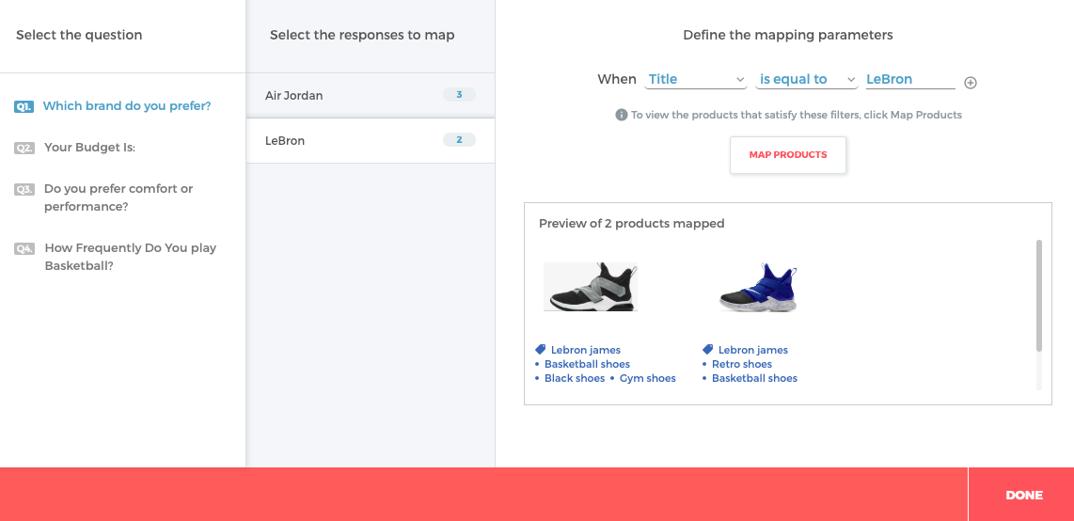
Task: Click 'Basketball shoes' tag under blue shoe
Action: point(754,378)
